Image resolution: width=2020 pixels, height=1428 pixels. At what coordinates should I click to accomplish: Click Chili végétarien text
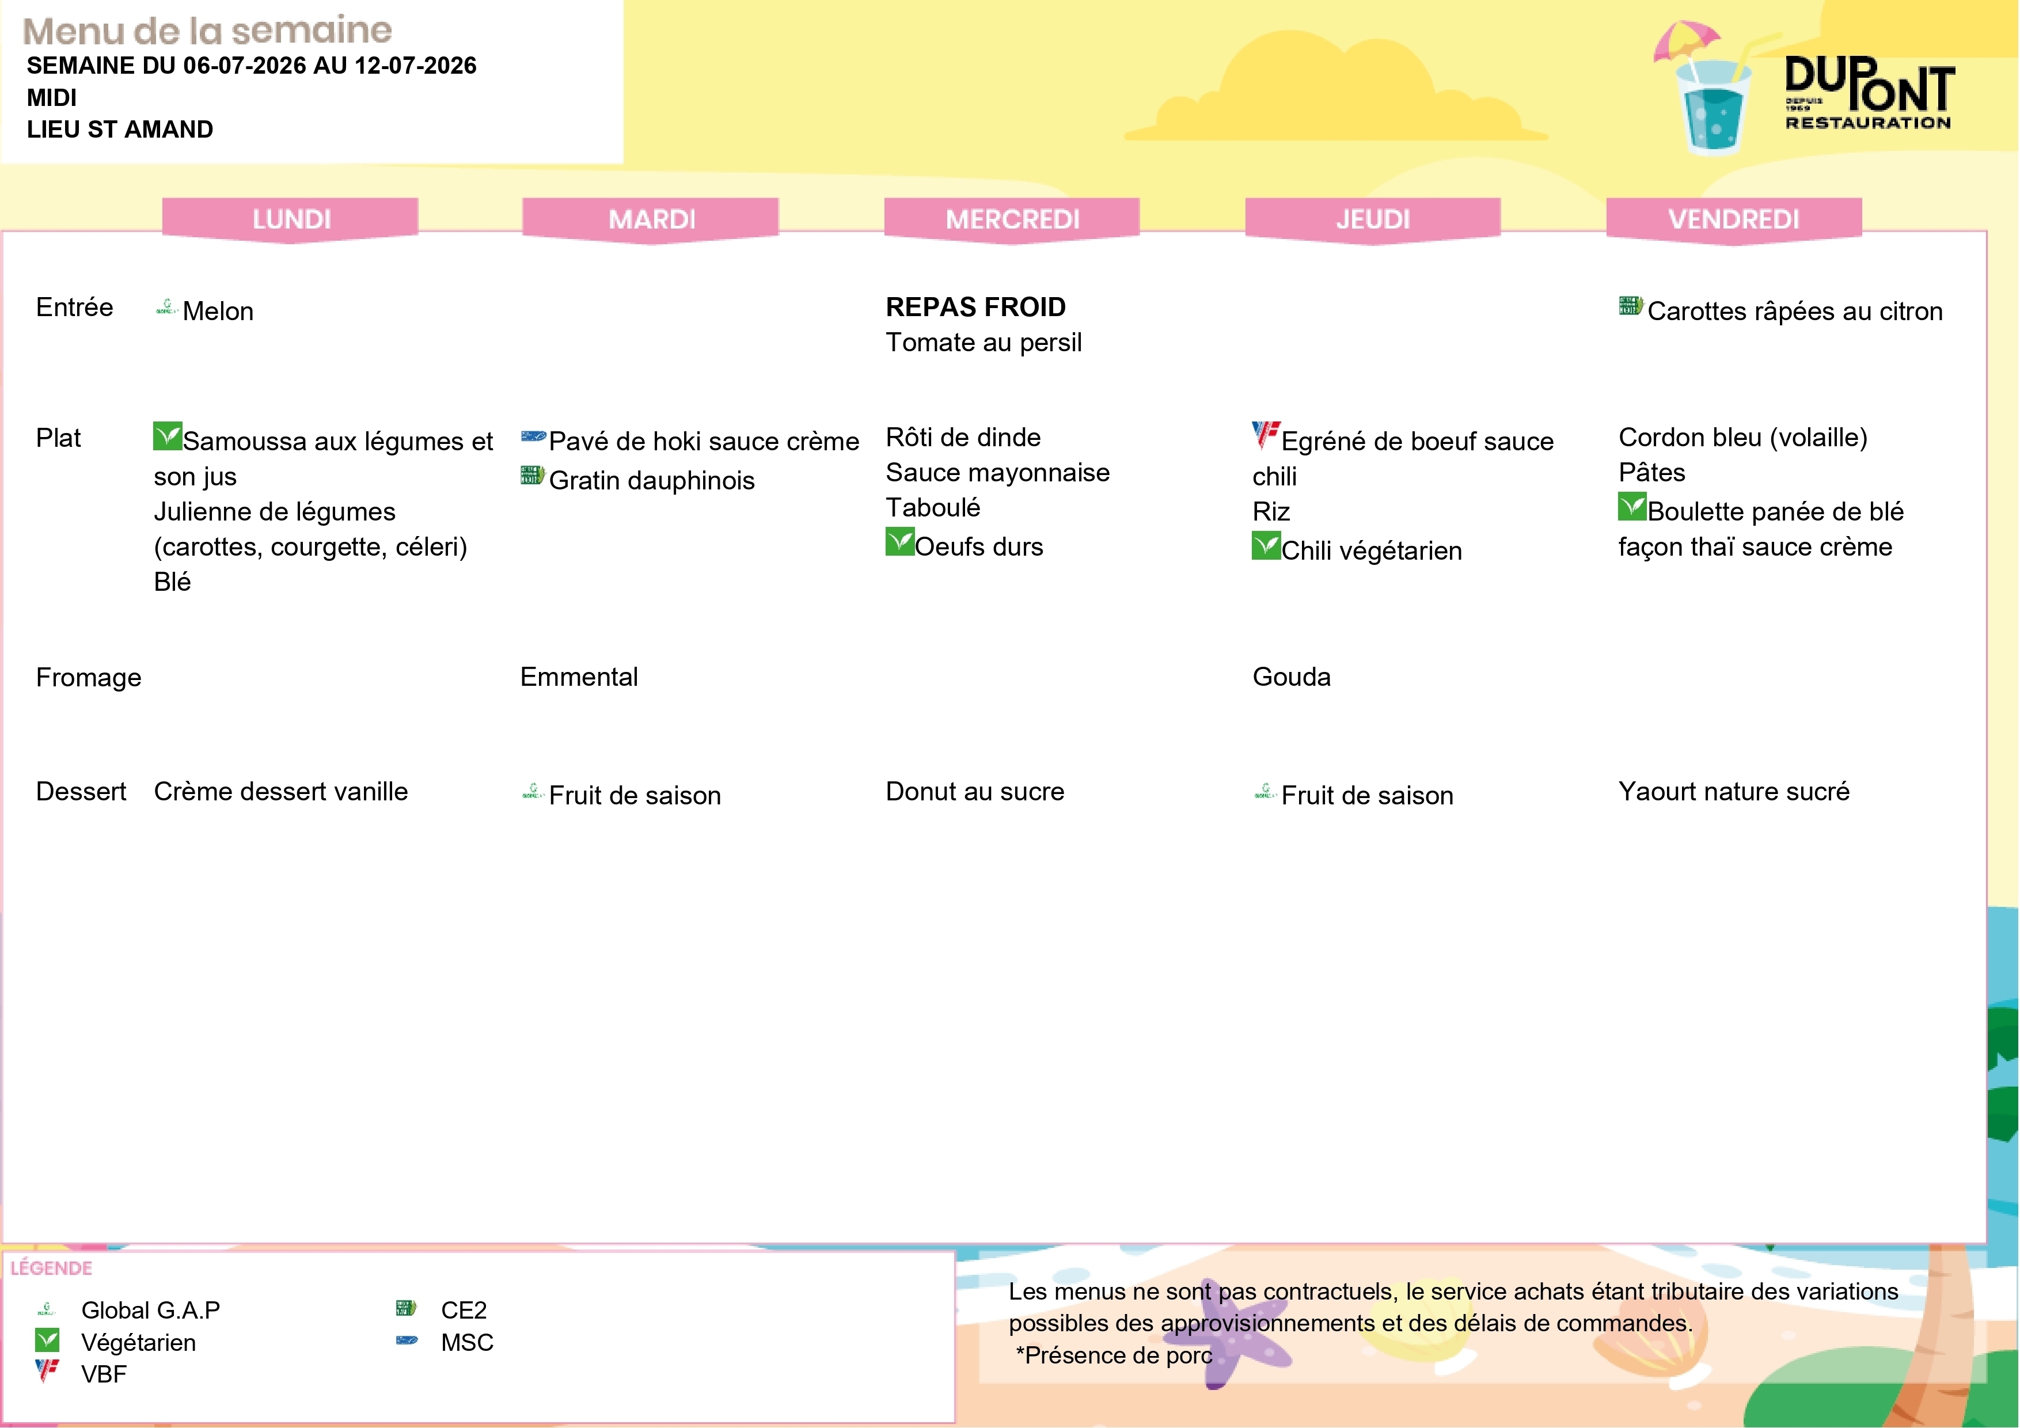1372,551
